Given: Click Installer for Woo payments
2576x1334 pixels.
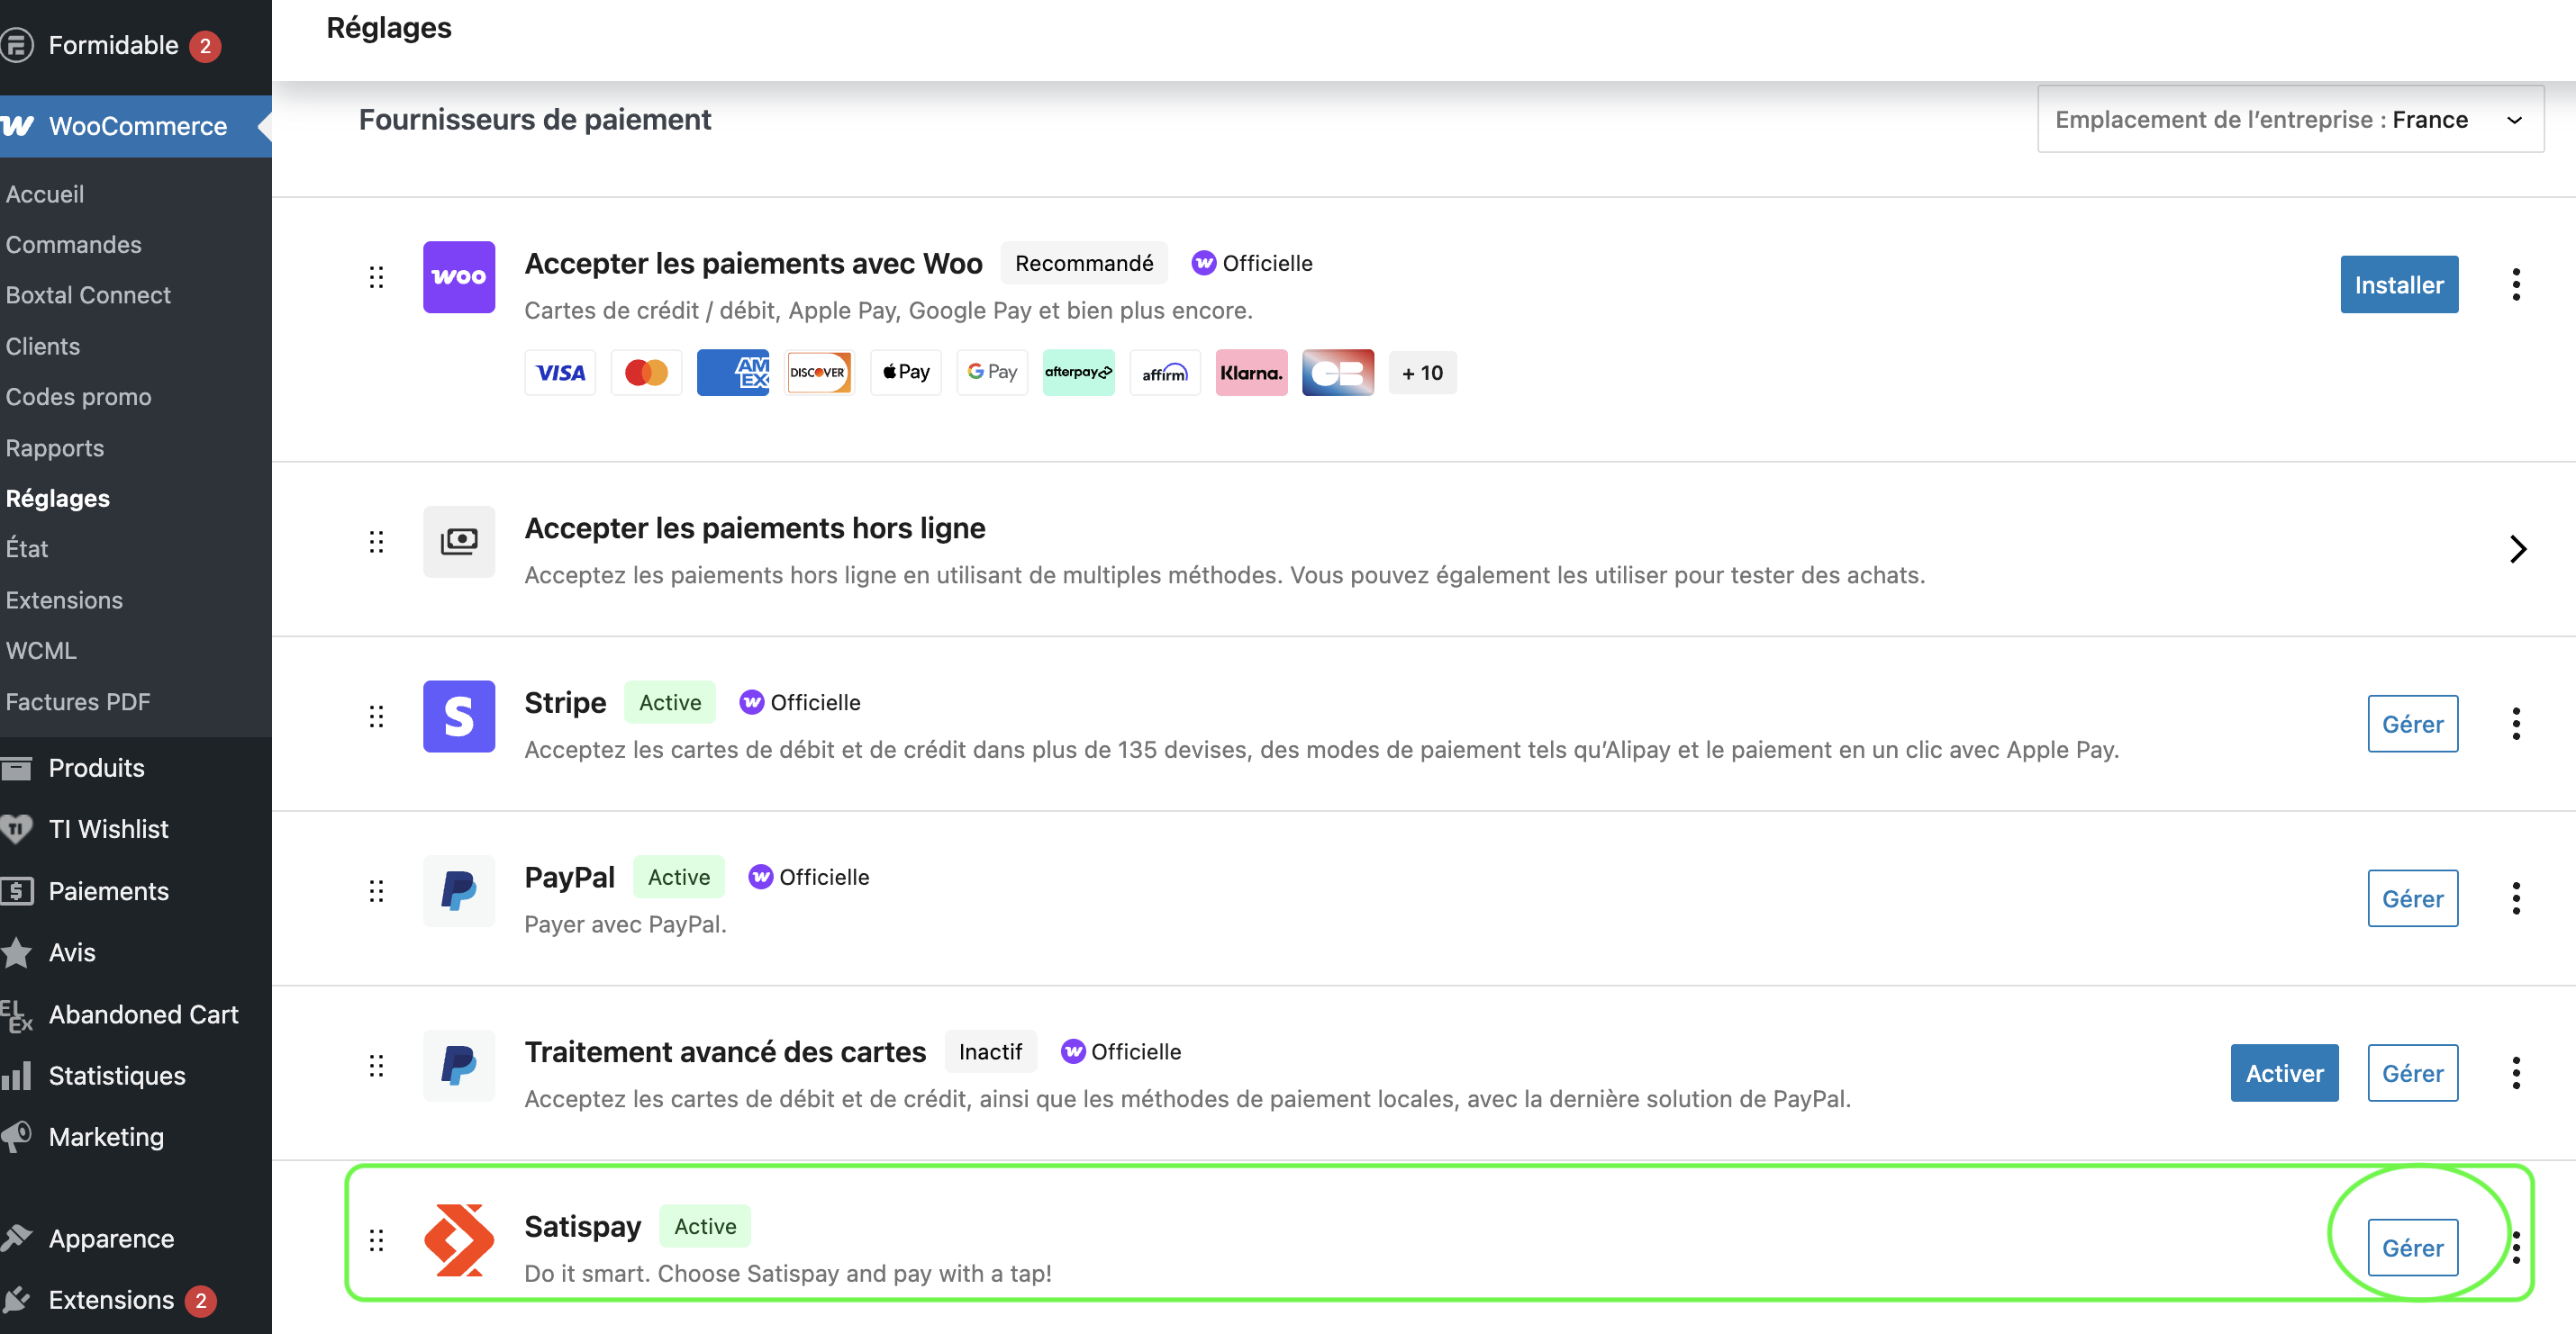Looking at the screenshot, I should point(2398,284).
